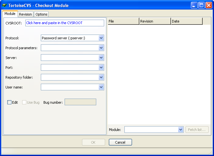Open the User name dropdown
The width and height of the screenshot is (214, 156).
click(101, 87)
